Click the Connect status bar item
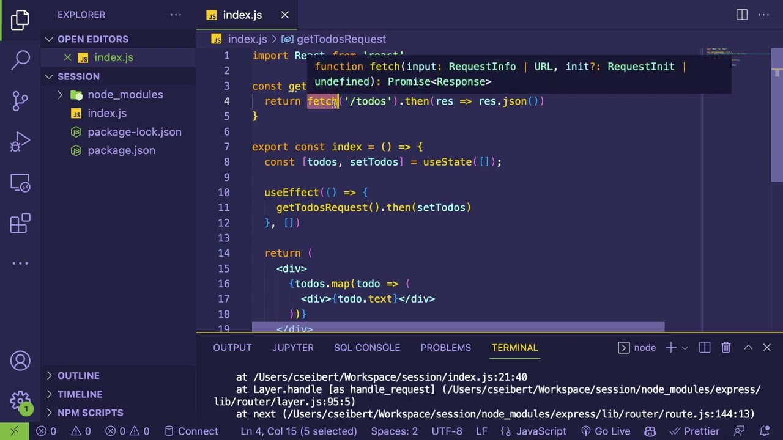783x440 pixels. (191, 431)
